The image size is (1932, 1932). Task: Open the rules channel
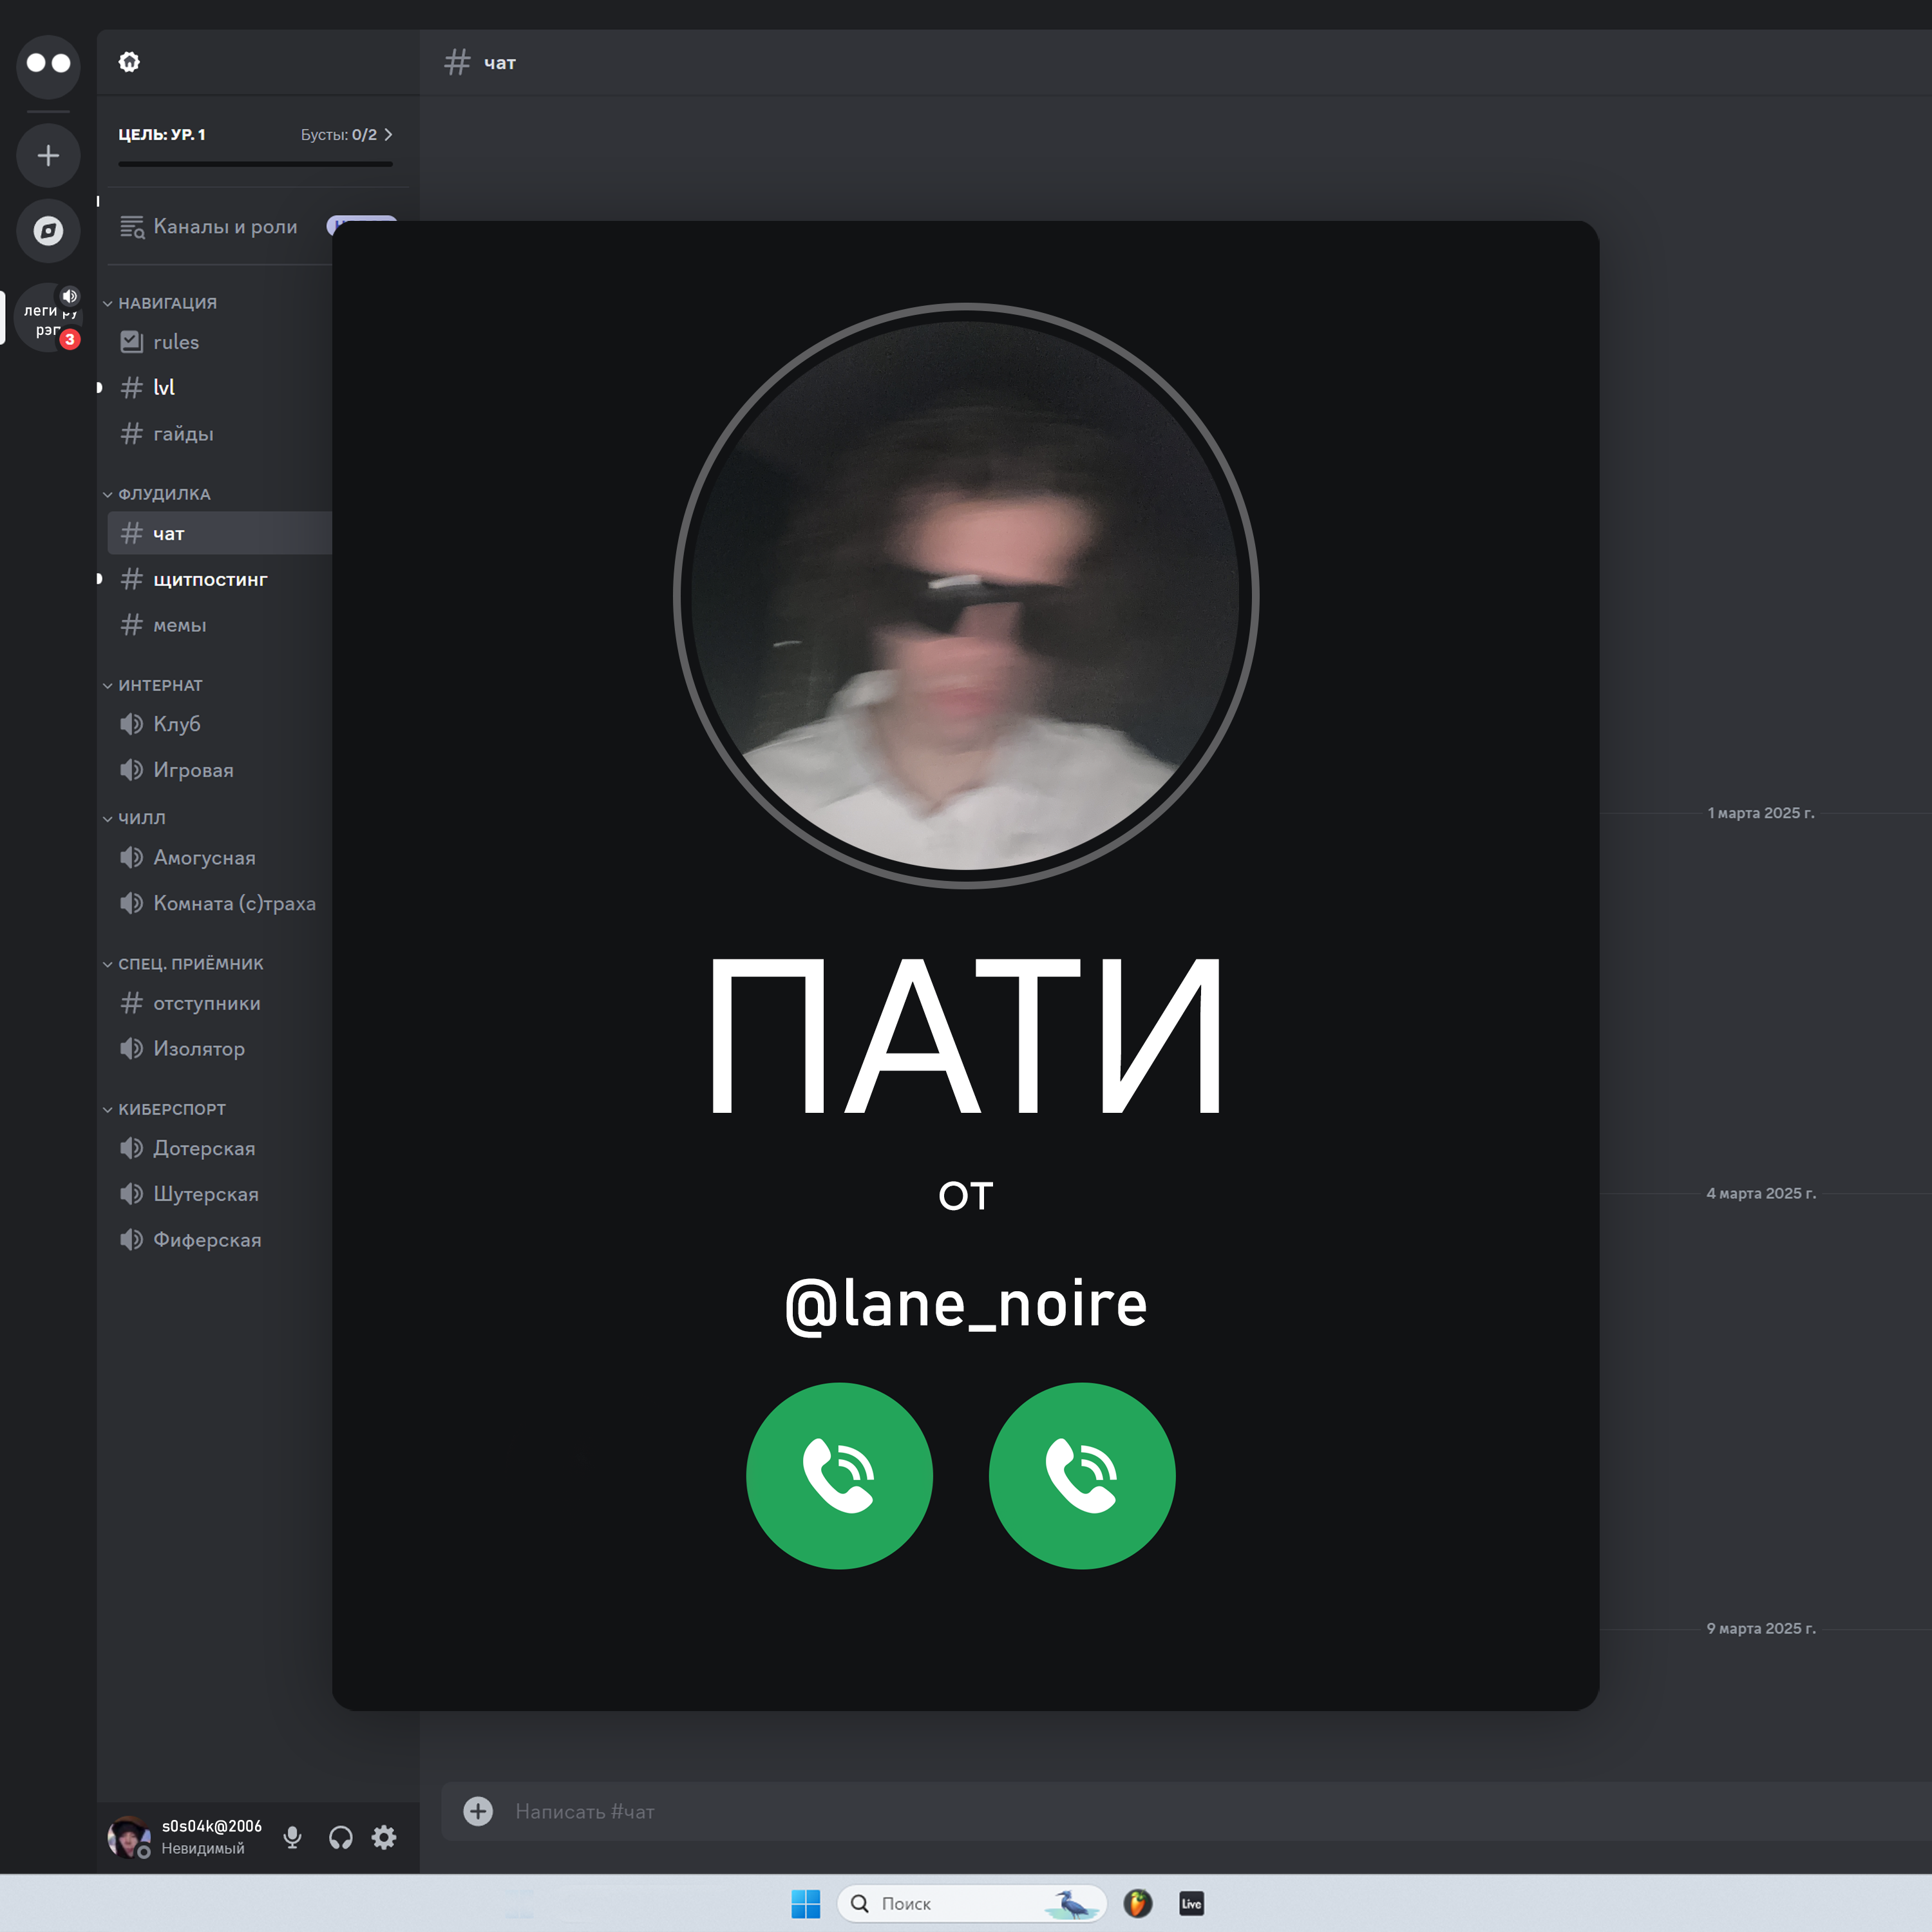pos(176,342)
